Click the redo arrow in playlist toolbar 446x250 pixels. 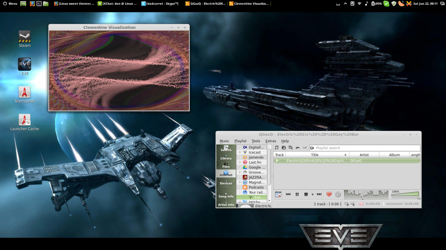pyautogui.click(x=305, y=148)
